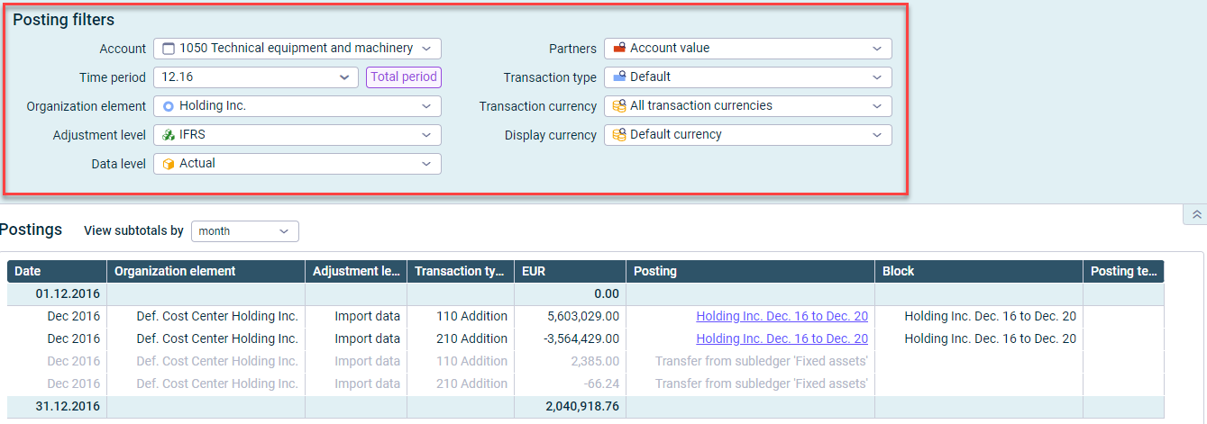The height and width of the screenshot is (424, 1207).
Task: Toggle the Total period button
Action: pos(404,77)
